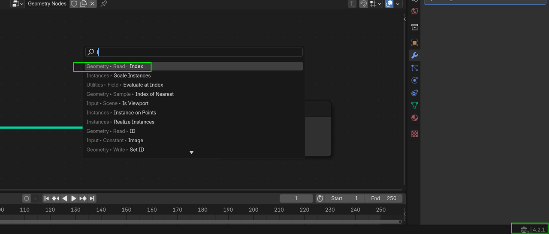Toggle fake user shield for Geometry Nodes
This screenshot has height=234, width=549.
coord(74,4)
